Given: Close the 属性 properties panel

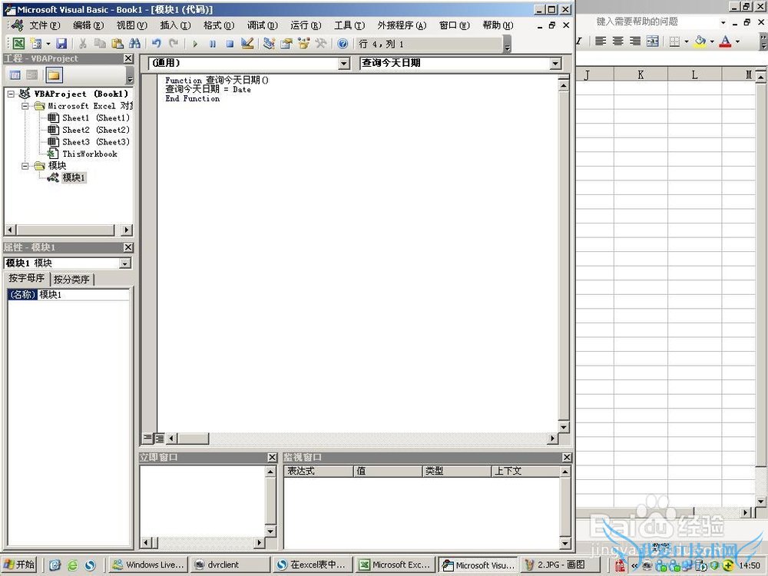Looking at the screenshot, I should pyautogui.click(x=128, y=247).
